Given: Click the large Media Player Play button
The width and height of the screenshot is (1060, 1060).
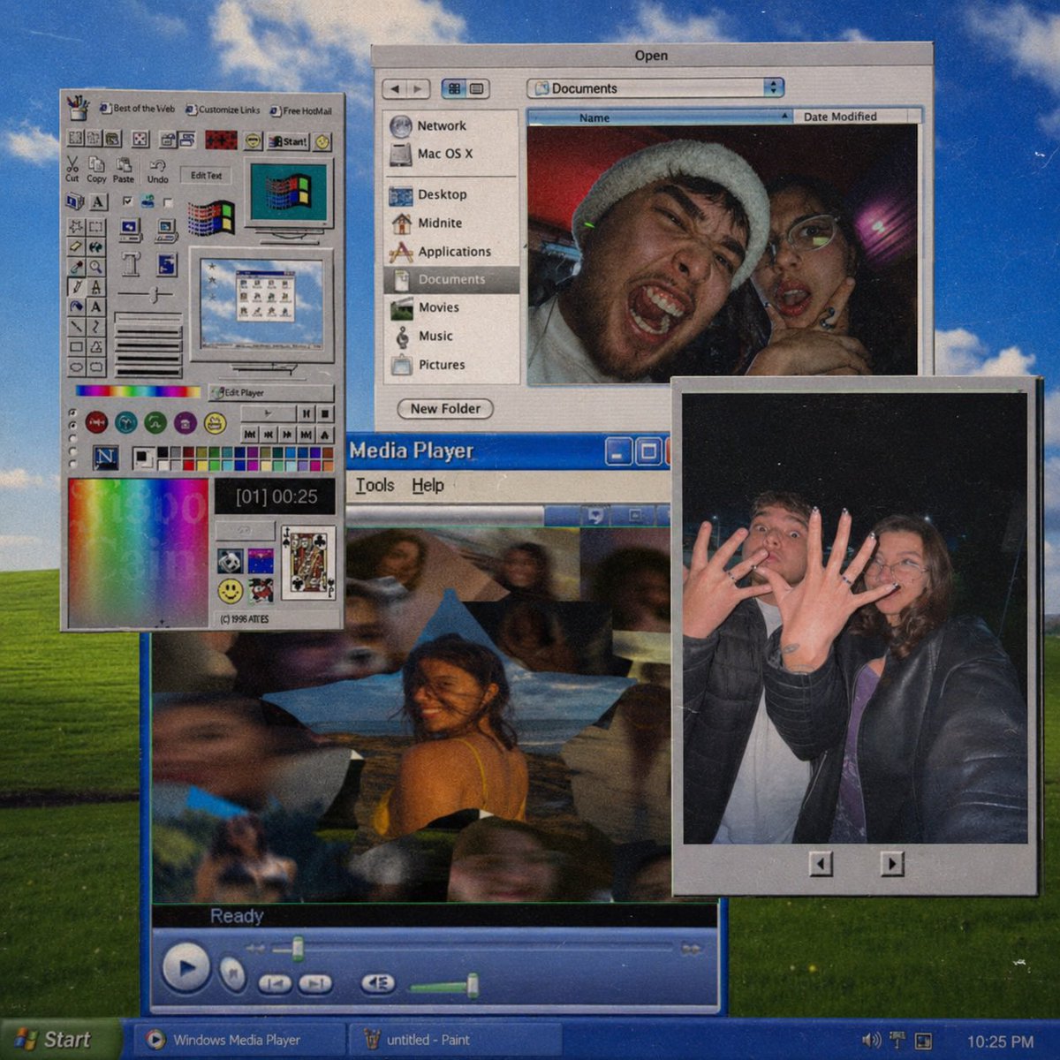Looking at the screenshot, I should [x=185, y=967].
